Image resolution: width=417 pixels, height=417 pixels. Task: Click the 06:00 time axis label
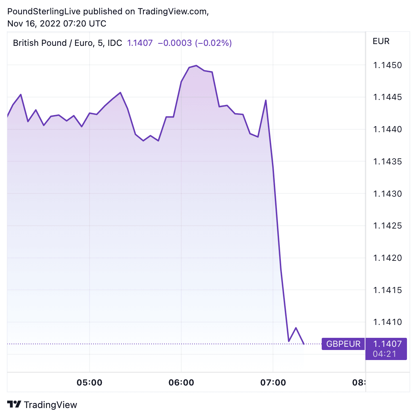(x=181, y=383)
